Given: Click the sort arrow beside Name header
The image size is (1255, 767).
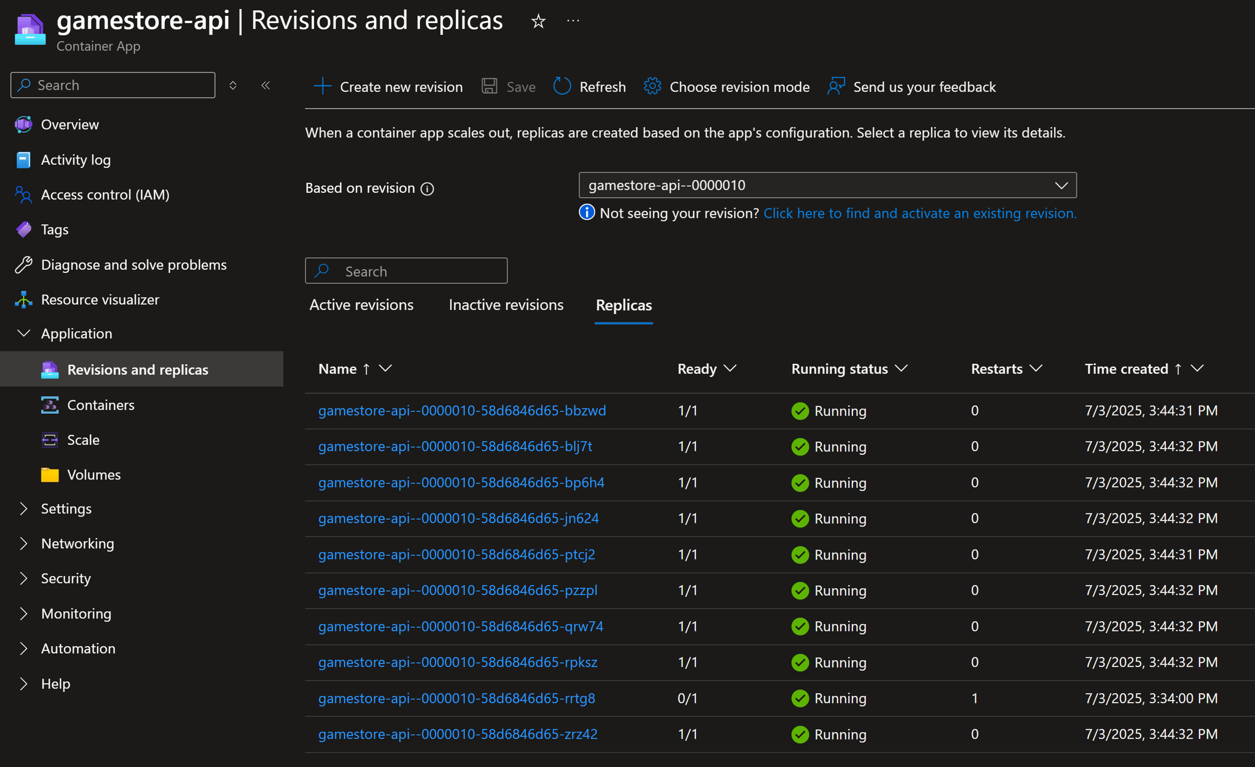Looking at the screenshot, I should 366,369.
